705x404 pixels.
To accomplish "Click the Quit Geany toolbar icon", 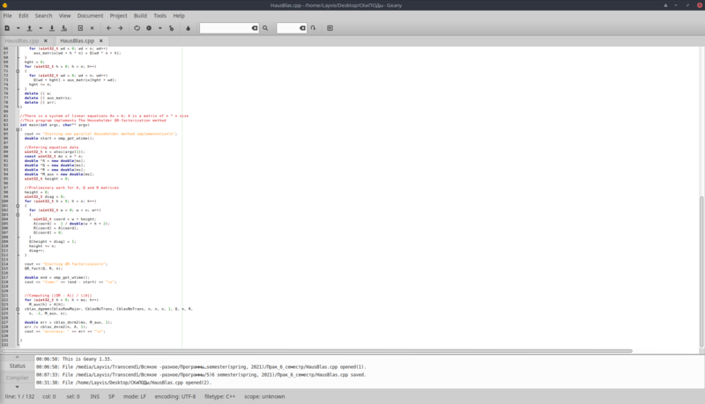I will tap(330, 28).
